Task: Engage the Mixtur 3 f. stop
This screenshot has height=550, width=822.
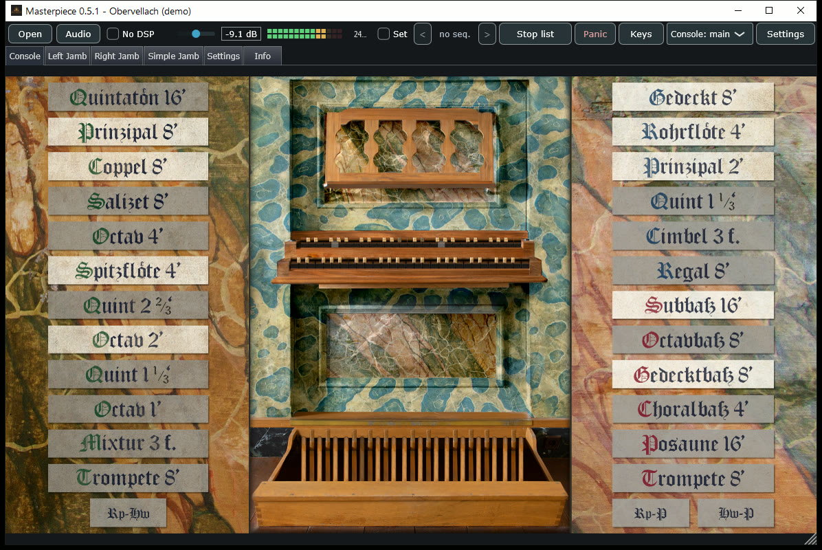Action: [x=128, y=443]
